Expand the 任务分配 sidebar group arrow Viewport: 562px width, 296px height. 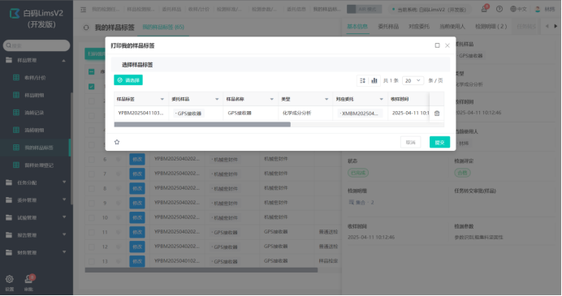click(64, 182)
